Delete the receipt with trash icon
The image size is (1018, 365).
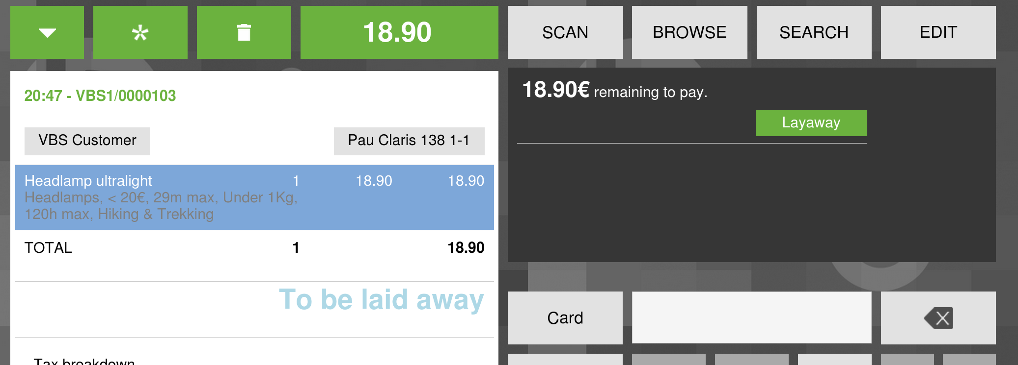pyautogui.click(x=244, y=32)
